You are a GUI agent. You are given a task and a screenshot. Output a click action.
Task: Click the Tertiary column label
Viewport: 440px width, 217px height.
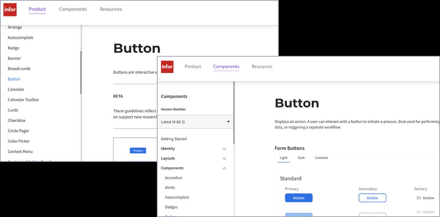[x=420, y=189]
